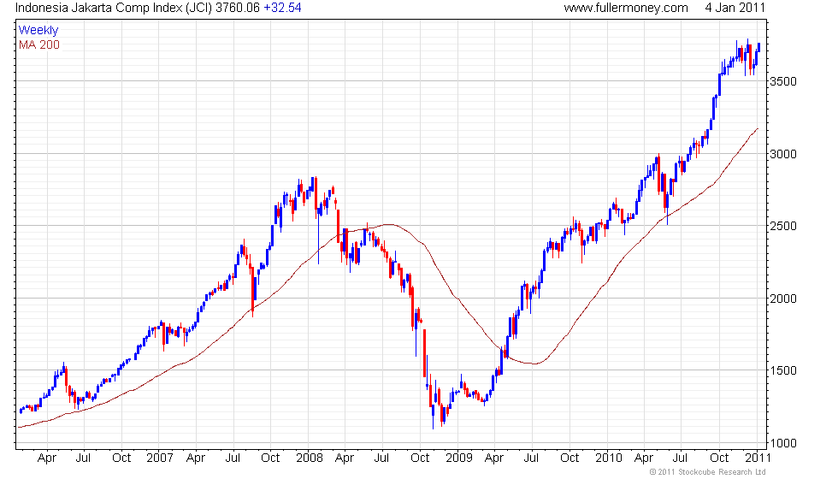Click the 2007 year marker on time axis
This screenshot has width=838, height=479.
click(160, 458)
